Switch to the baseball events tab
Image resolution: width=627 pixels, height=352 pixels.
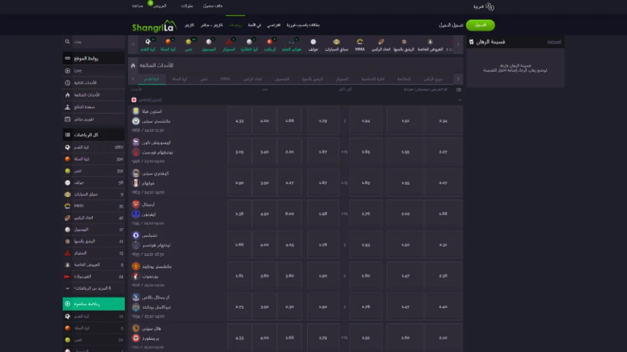(282, 79)
